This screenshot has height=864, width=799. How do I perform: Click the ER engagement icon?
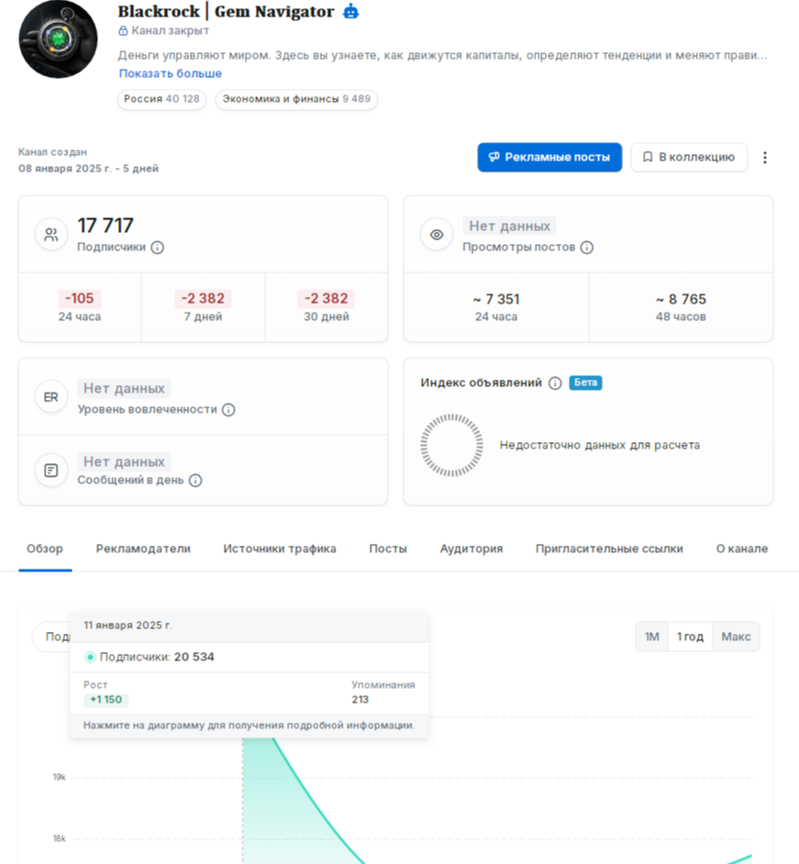[x=51, y=397]
